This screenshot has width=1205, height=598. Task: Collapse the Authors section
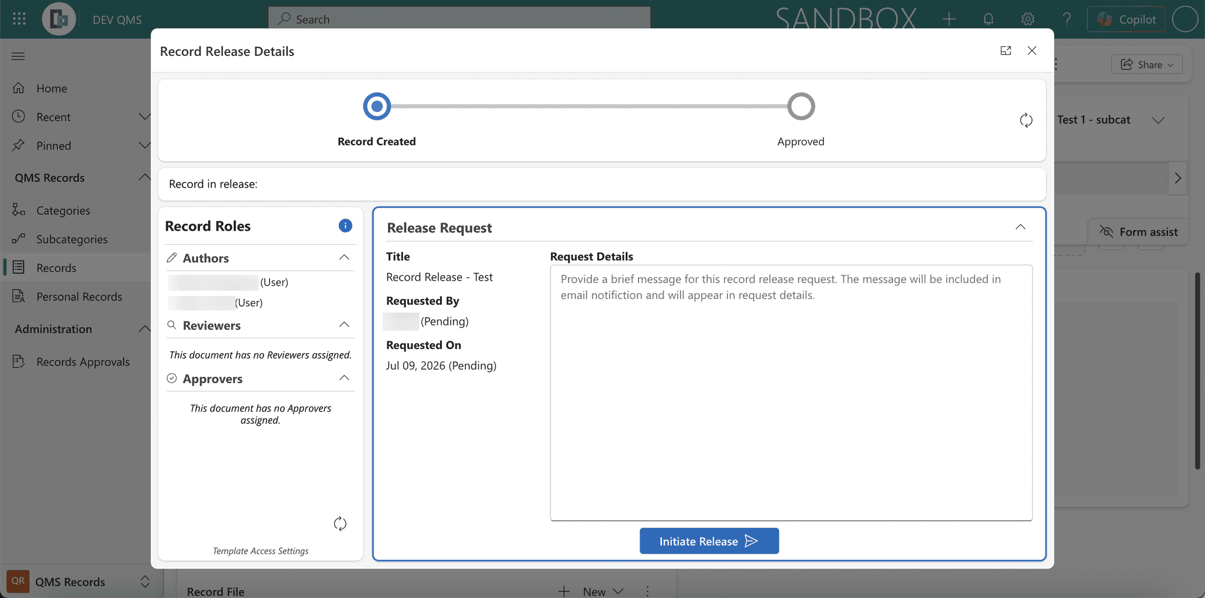344,257
